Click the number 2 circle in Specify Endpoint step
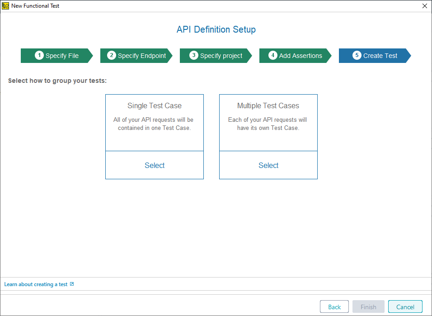 pos(112,56)
